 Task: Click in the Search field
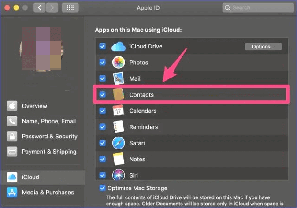tap(258, 8)
